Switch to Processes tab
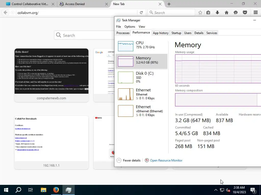The height and width of the screenshot is (195, 261). (x=123, y=33)
